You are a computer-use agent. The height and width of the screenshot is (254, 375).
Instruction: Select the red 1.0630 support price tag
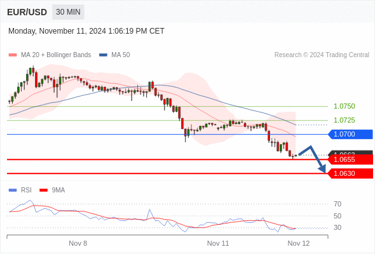pyautogui.click(x=350, y=173)
